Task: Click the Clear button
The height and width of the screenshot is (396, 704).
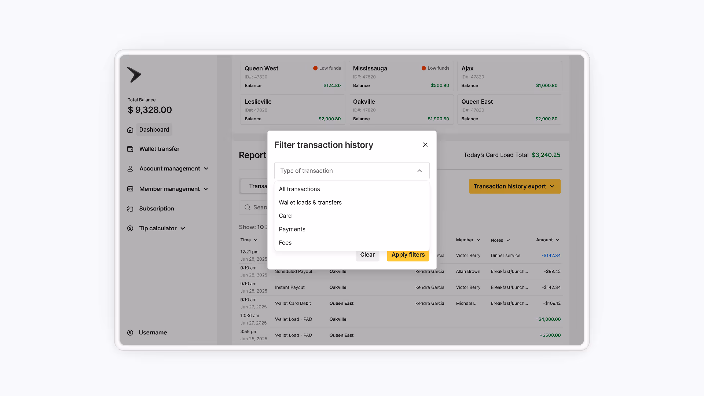Action: coord(367,254)
